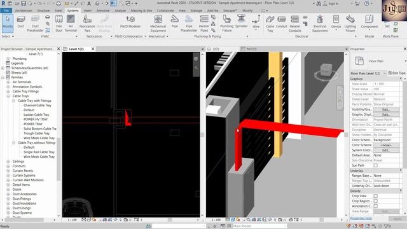Click Edit for System Color Schemes

(x=386, y=150)
